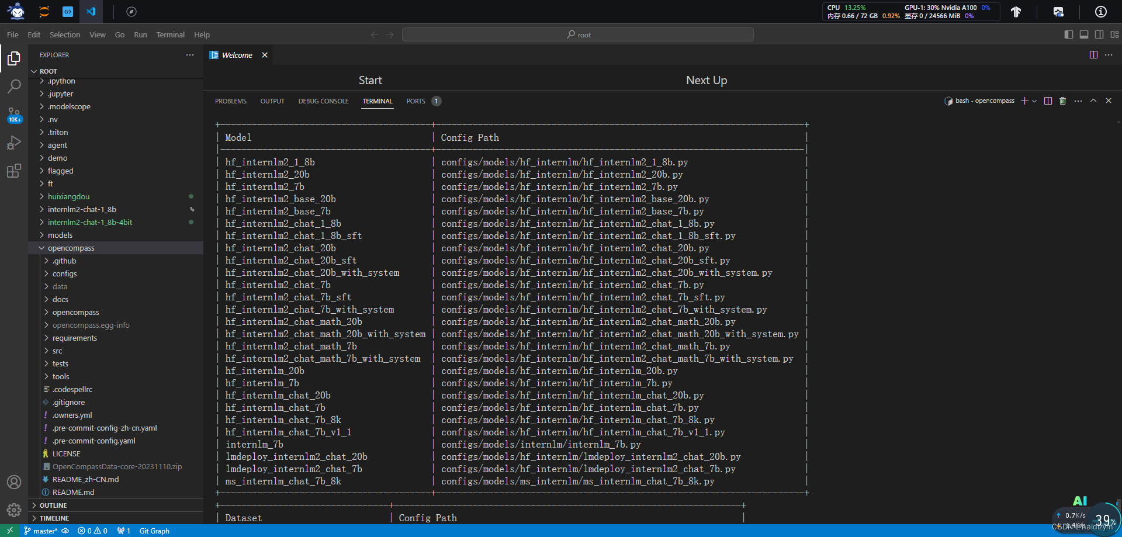The image size is (1122, 537).
Task: Switch to the PROBLEMS panel tab
Action: click(231, 101)
